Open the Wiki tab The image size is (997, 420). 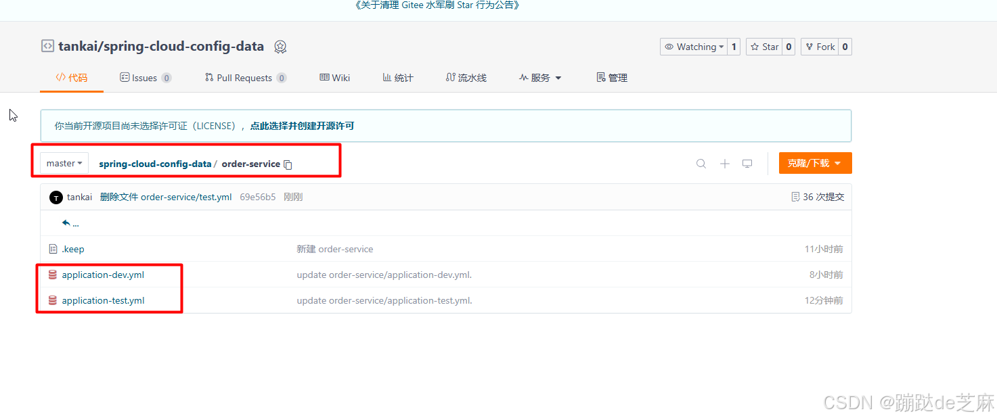point(334,77)
